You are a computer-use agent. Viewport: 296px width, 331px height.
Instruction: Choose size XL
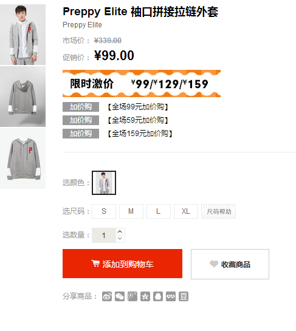[x=186, y=211]
